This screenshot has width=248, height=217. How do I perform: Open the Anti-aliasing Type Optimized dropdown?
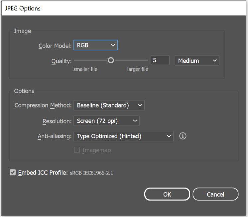pos(123,136)
